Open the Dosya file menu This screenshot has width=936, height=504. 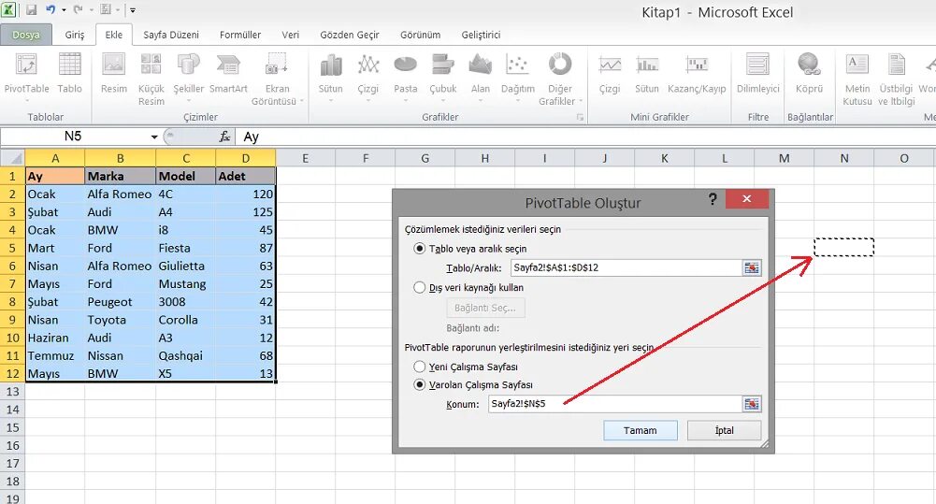tap(25, 35)
